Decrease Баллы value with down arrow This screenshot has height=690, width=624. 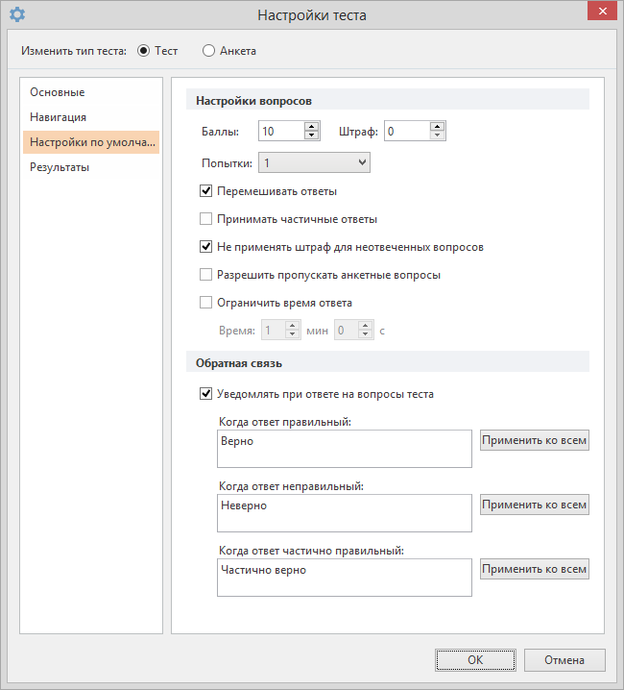pyautogui.click(x=311, y=136)
